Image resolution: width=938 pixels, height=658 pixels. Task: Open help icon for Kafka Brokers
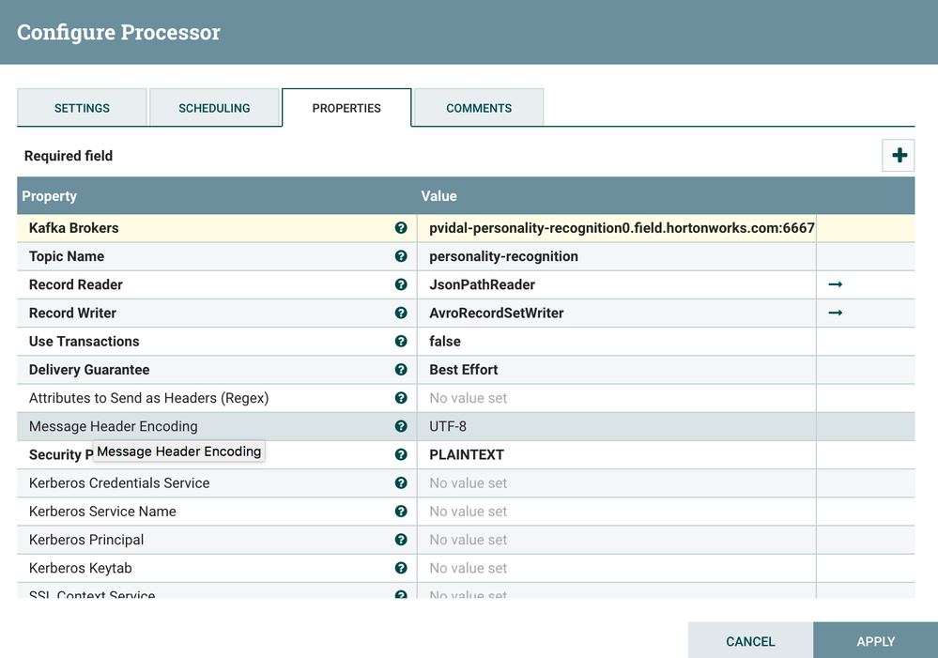click(x=401, y=228)
